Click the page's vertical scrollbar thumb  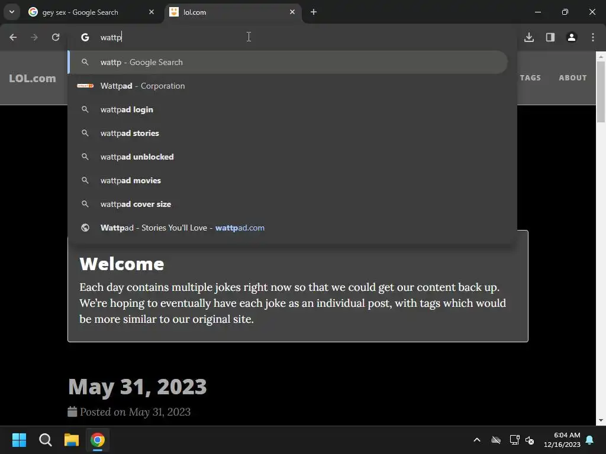click(601, 92)
